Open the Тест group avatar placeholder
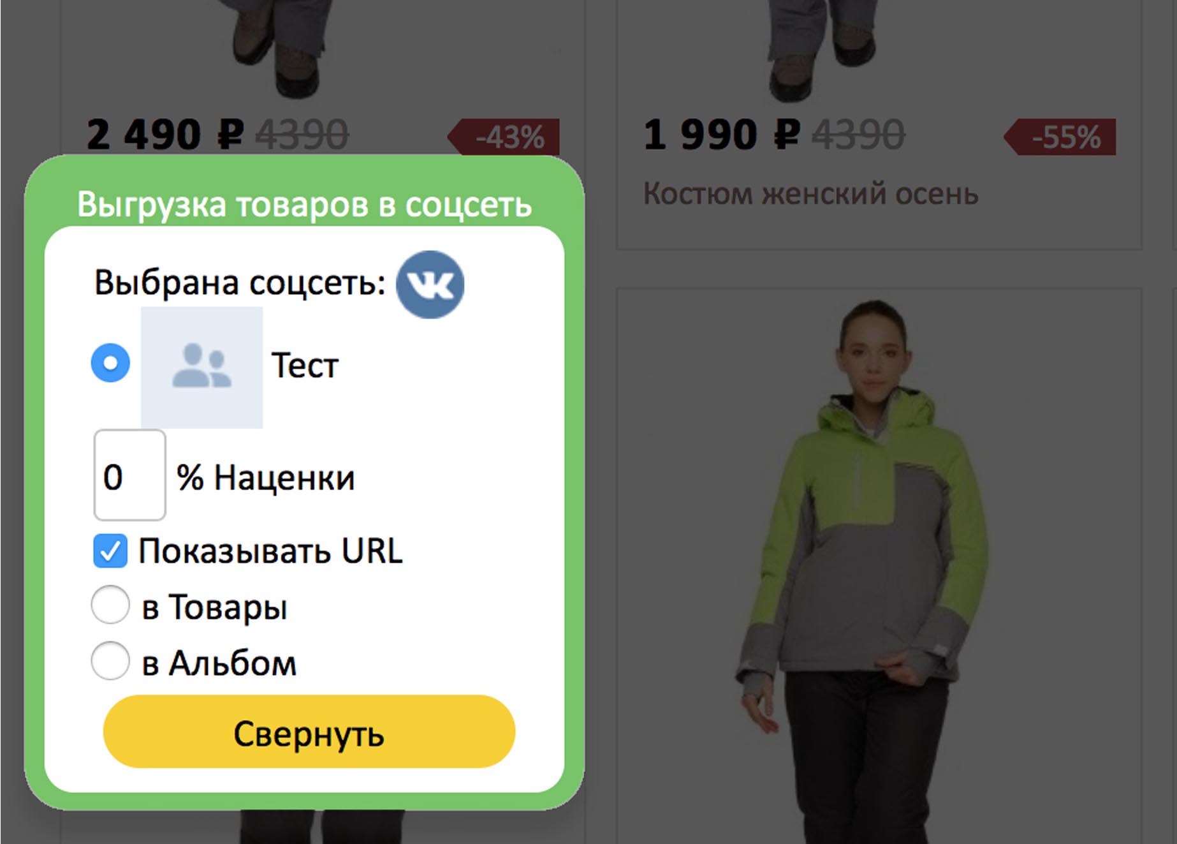The height and width of the screenshot is (844, 1177). pyautogui.click(x=201, y=367)
